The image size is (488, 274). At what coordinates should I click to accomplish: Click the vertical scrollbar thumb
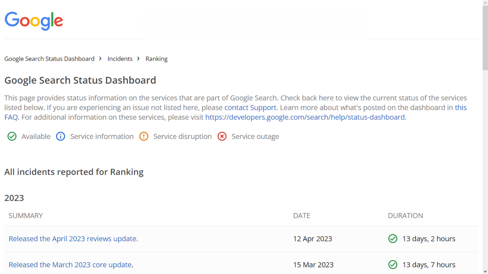tap(485, 38)
